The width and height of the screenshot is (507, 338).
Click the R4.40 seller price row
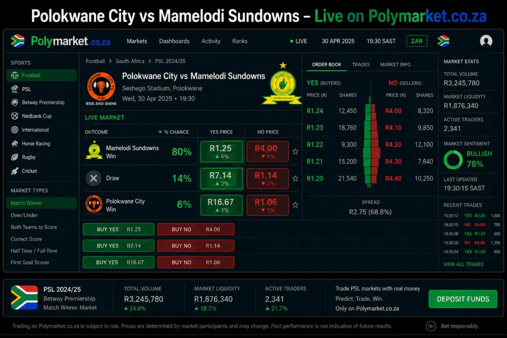pos(409,178)
